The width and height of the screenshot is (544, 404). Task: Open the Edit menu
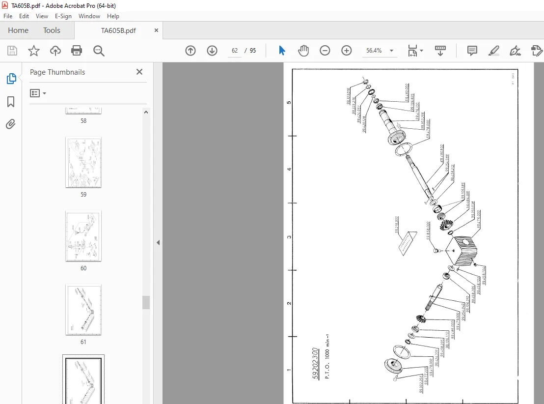click(x=24, y=16)
